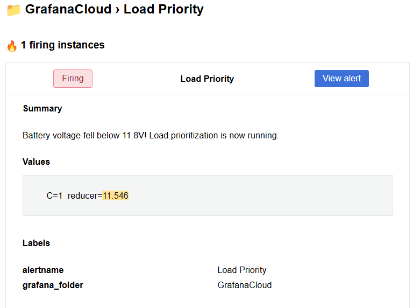This screenshot has width=413, height=308.
Task: Click the grafana_folder label key
Action: pos(53,285)
